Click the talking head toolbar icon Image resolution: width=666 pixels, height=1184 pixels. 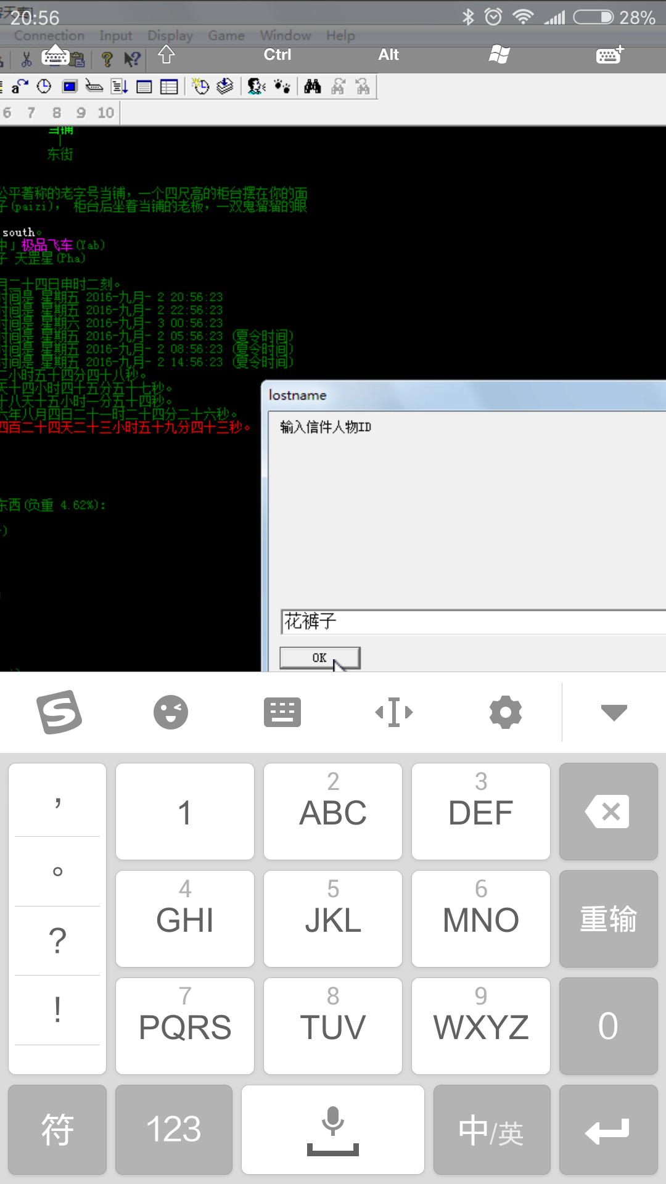pyautogui.click(x=256, y=86)
